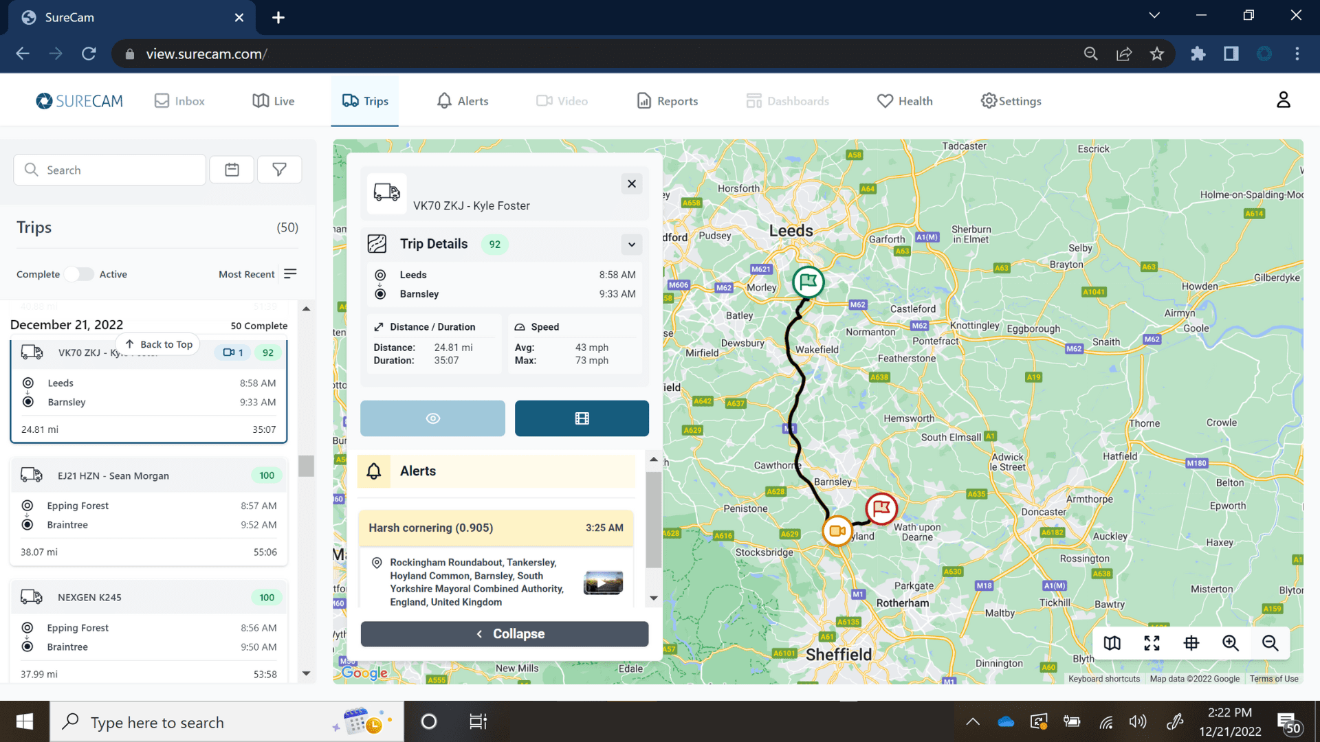The image size is (1320, 742).
Task: Click the harsh cornering alert thumbnail
Action: (x=604, y=582)
